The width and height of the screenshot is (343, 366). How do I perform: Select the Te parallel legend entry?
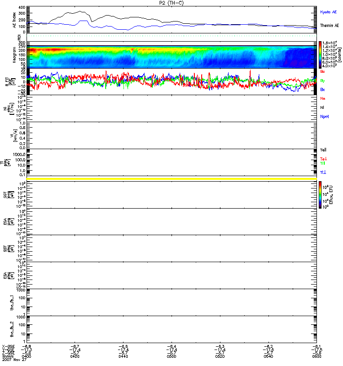(x=323, y=150)
